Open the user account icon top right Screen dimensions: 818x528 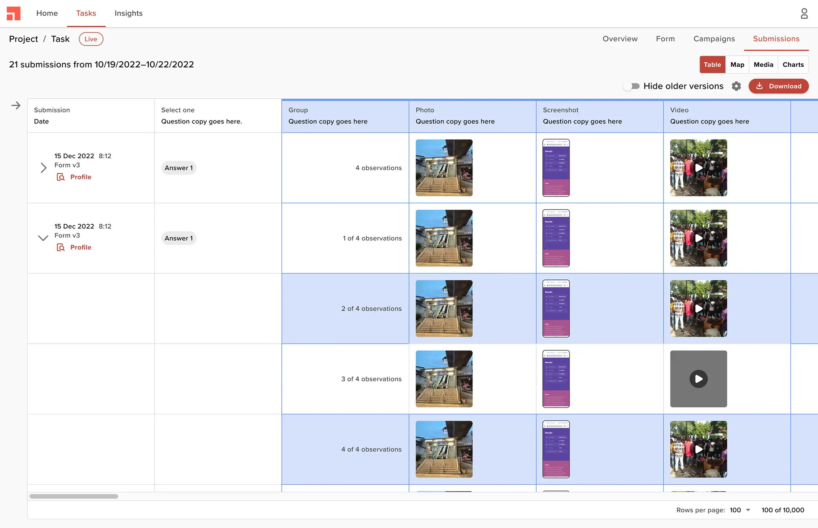point(804,13)
